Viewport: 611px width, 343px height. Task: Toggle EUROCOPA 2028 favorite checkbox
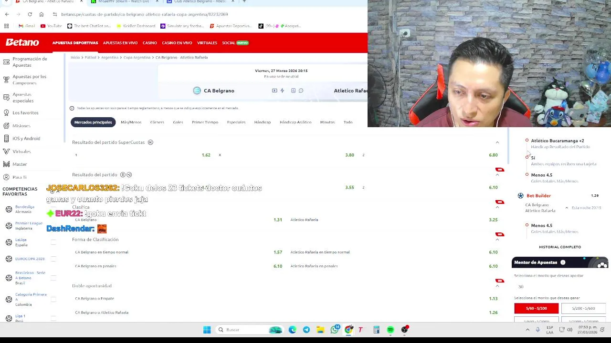pos(53,259)
